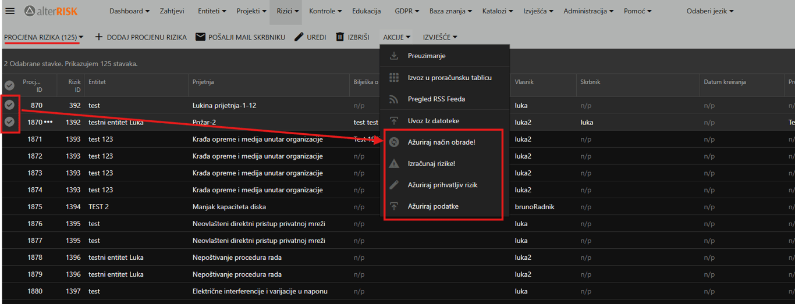Open the Projekti dropdown menu
795x304 pixels.
tap(251, 11)
